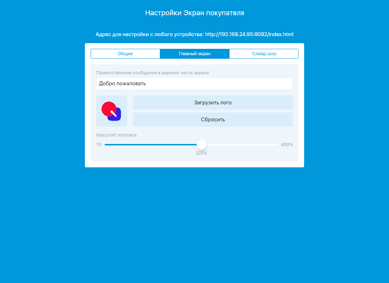
Task: Click the 'Настройки Экран покупателя' page title
Action: point(194,13)
